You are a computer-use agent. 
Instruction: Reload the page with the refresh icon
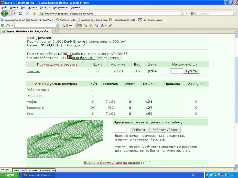(20, 14)
